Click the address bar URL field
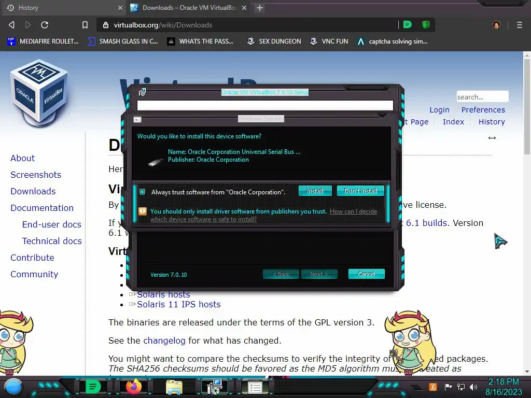This screenshot has width=531, height=398. [x=247, y=25]
